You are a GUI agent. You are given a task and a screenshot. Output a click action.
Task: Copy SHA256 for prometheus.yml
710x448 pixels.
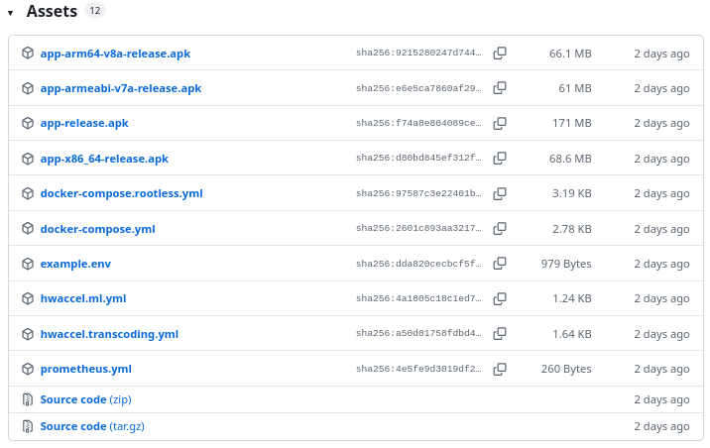(500, 369)
